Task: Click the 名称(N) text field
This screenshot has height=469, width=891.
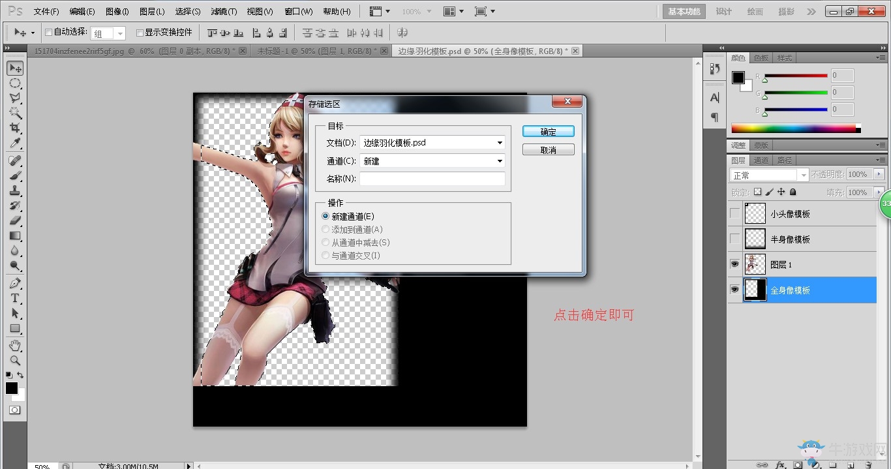Action: click(x=432, y=179)
